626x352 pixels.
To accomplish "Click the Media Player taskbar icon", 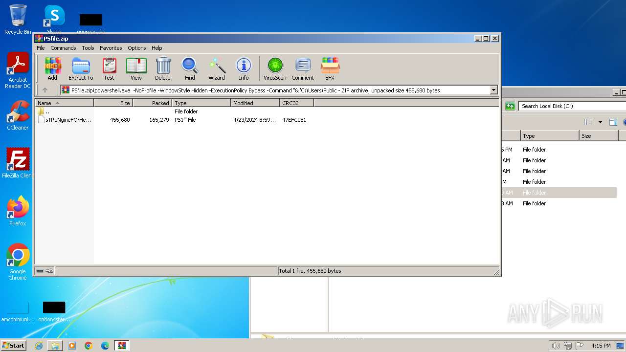I will click(x=72, y=346).
